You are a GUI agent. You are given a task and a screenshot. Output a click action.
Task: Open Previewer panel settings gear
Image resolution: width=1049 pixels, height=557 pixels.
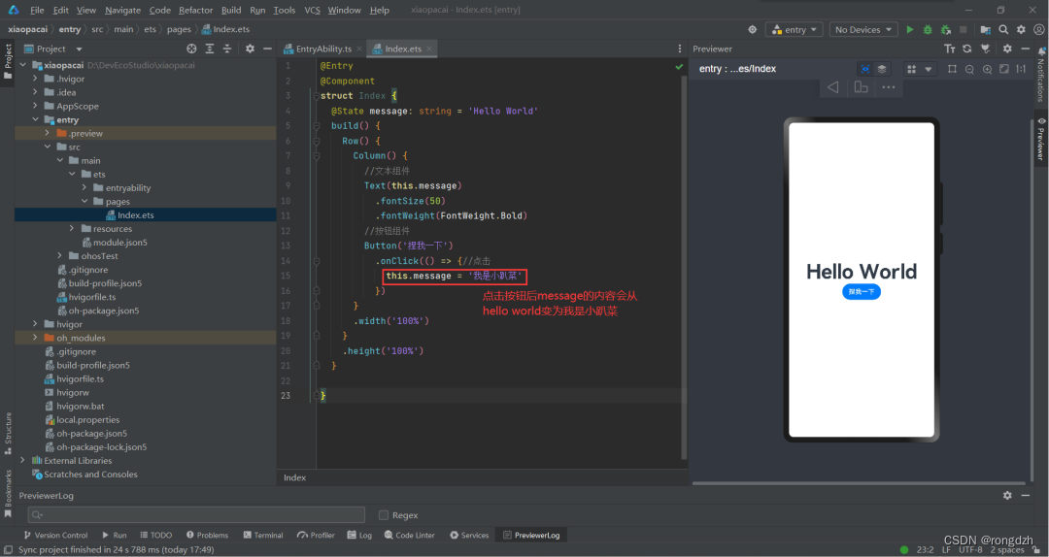pos(1007,49)
